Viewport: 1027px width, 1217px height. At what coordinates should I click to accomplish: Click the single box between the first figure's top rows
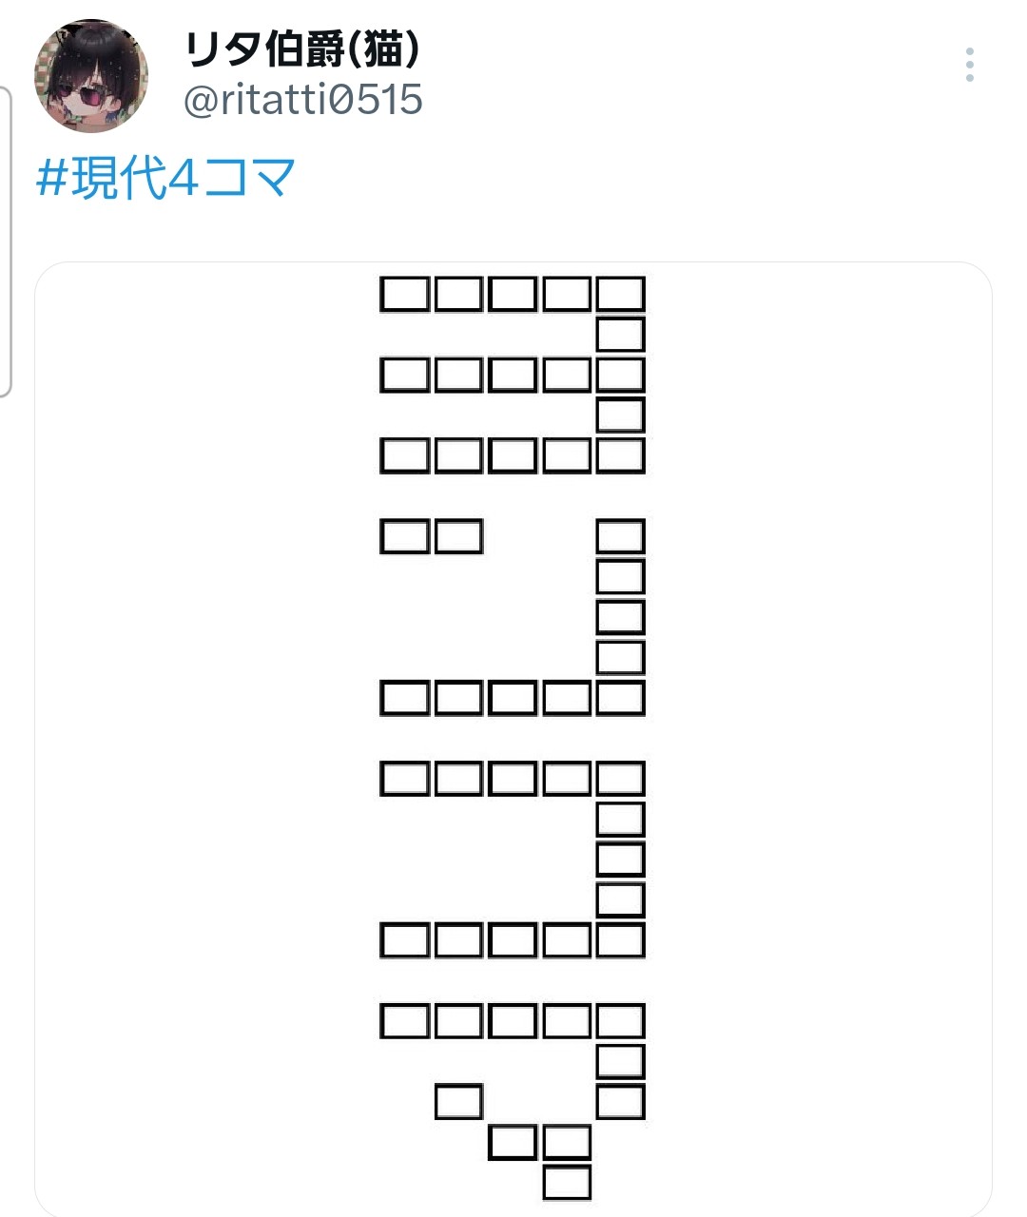tap(621, 335)
